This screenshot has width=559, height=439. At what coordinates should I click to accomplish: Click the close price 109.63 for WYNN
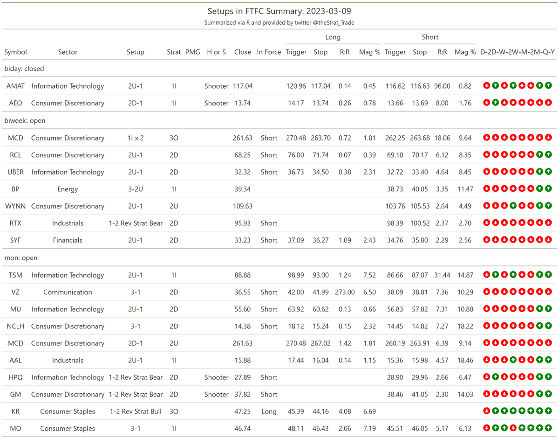click(x=243, y=206)
